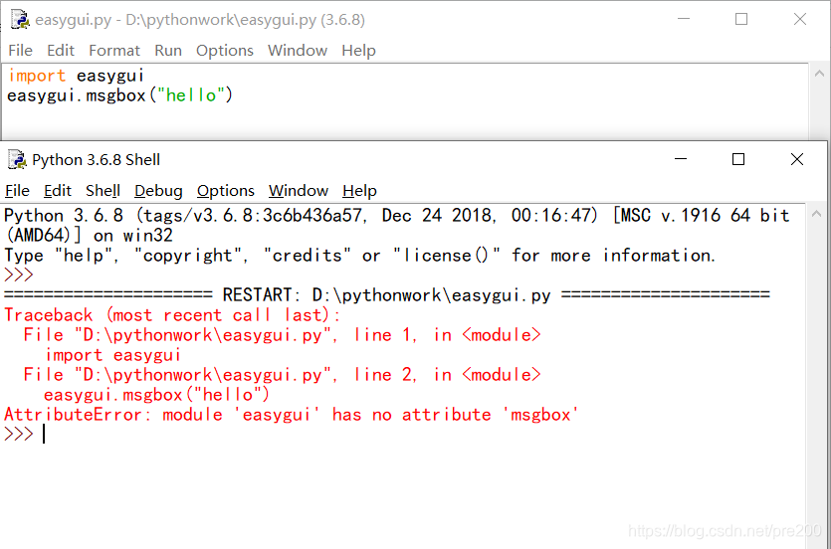
Task: Click the 'import easygui' line in editor
Action: click(76, 76)
